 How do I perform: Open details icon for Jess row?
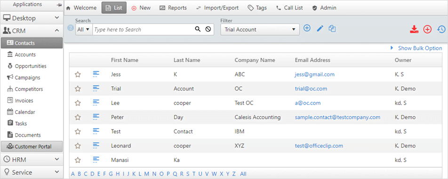pos(96,74)
